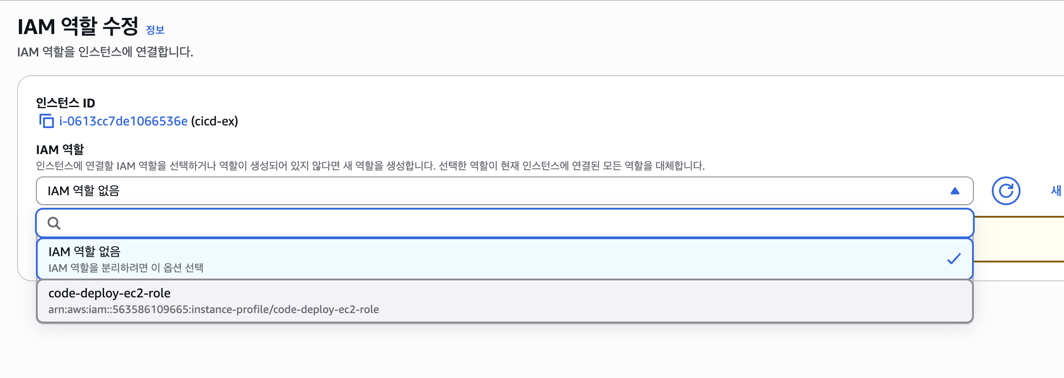Click the blue checkmark on selected option

(954, 258)
